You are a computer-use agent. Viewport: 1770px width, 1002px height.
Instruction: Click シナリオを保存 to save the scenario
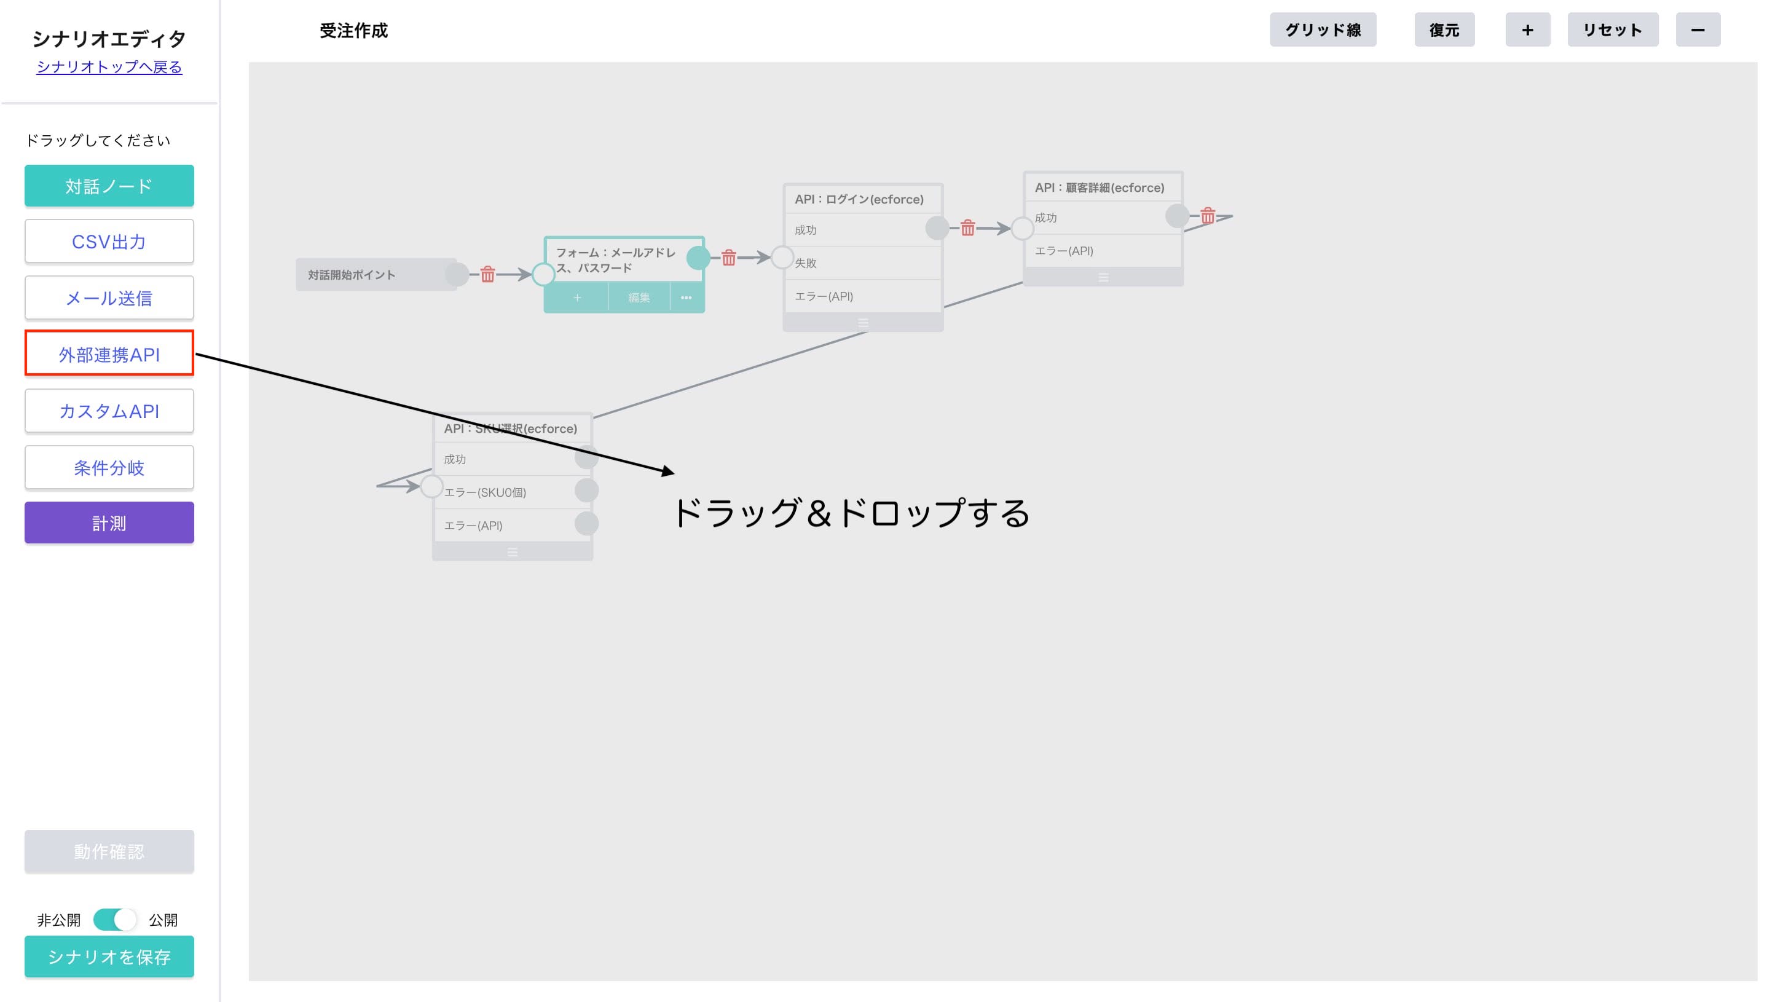(x=109, y=957)
